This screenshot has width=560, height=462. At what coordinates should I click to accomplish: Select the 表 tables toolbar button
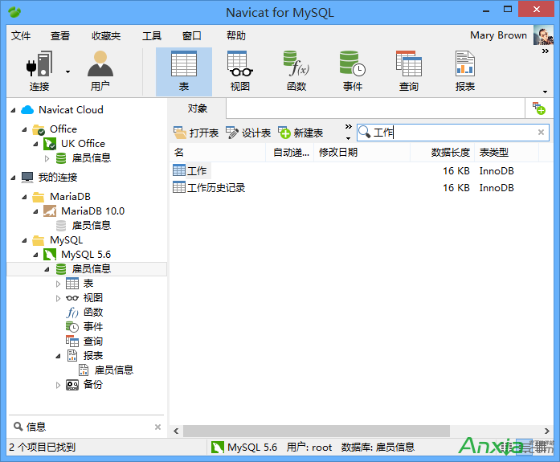pos(184,72)
